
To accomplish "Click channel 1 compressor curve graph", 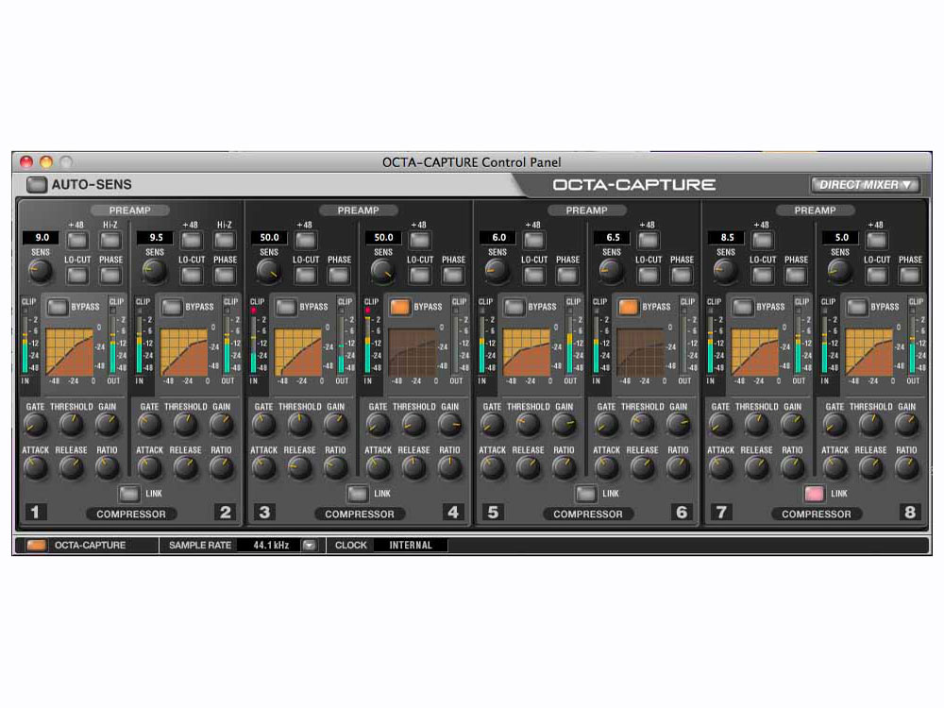I will [70, 352].
